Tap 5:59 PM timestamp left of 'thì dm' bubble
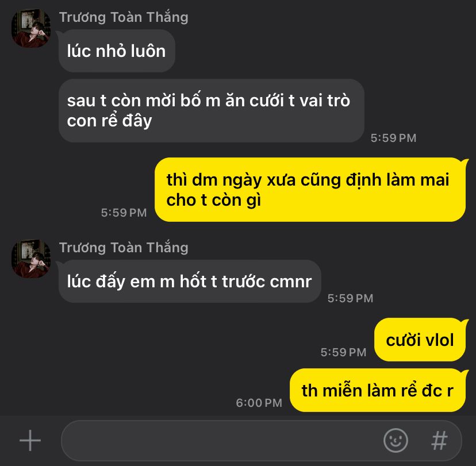The image size is (476, 466). coord(124,213)
